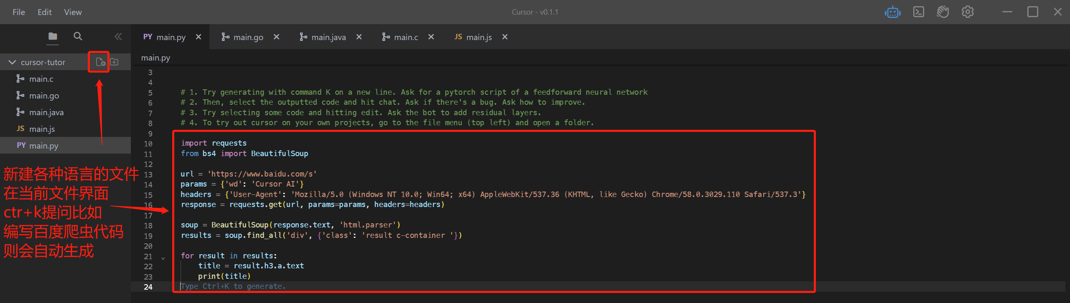Click the soup = BeautifulSoup line
1070x303 pixels.
[290, 225]
